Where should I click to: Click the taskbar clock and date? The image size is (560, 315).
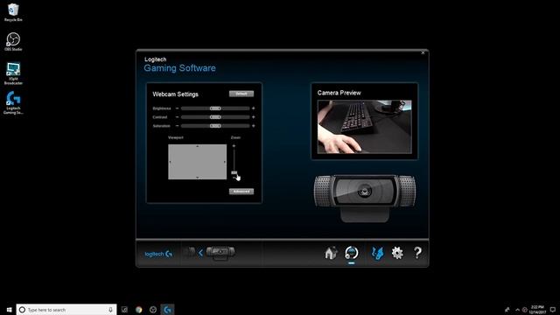[x=537, y=310]
